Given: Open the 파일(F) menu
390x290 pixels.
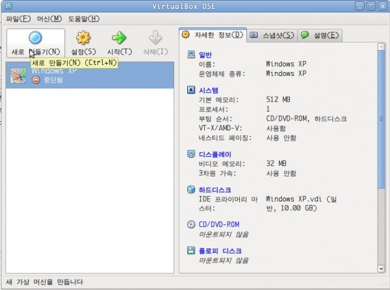Looking at the screenshot, I should (x=18, y=19).
